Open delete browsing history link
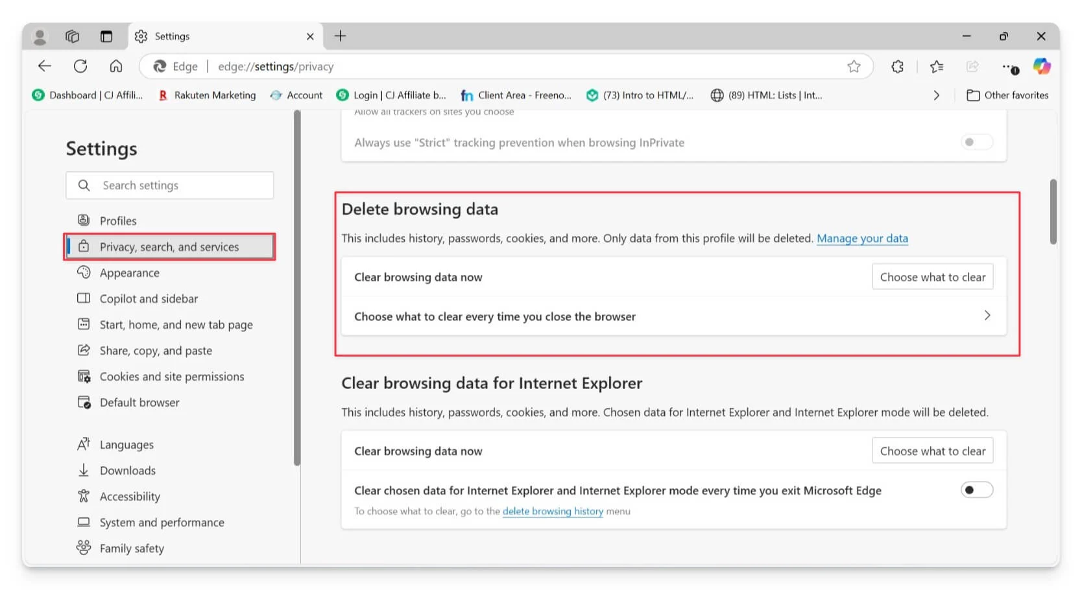This screenshot has width=1082, height=590. tap(553, 512)
